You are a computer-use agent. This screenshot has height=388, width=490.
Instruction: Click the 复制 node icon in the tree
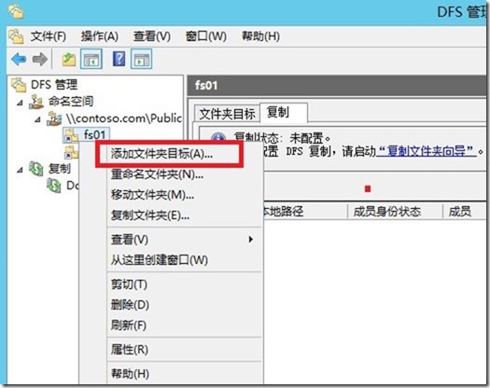tap(36, 169)
